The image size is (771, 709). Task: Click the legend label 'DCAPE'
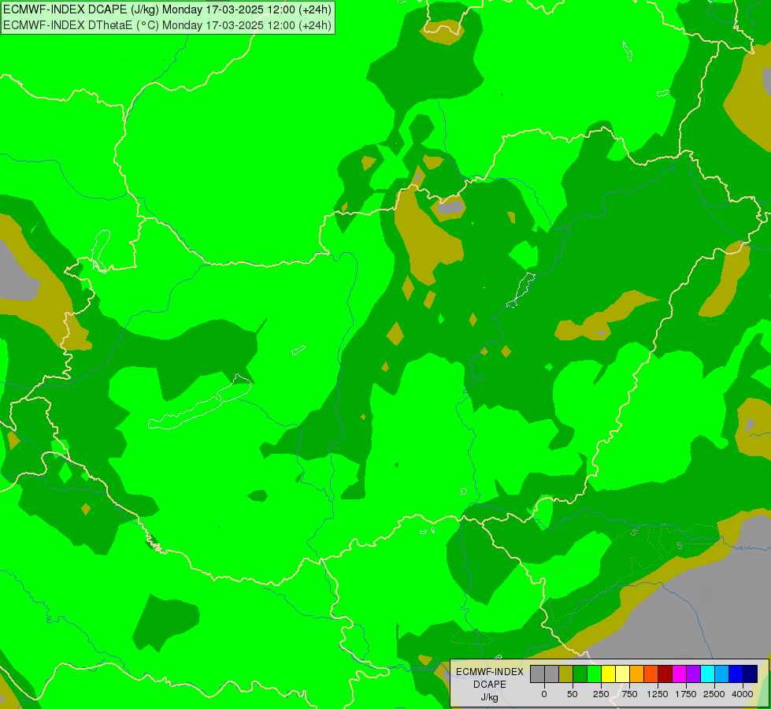490,685
